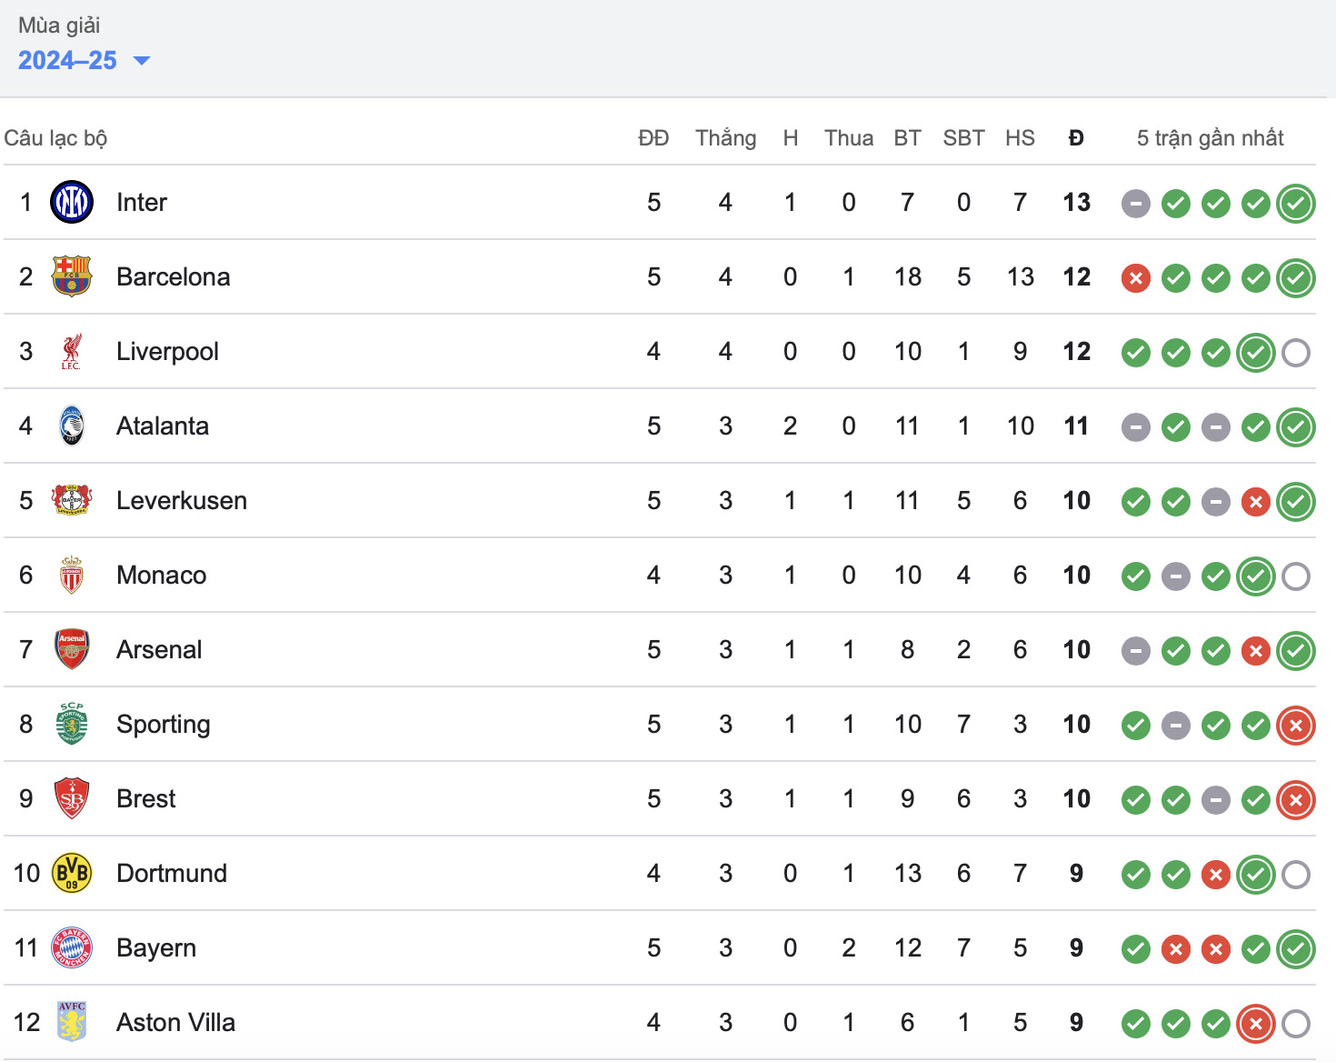The image size is (1336, 1062).
Task: Click the Bayern Munich crest
Action: pos(72,947)
